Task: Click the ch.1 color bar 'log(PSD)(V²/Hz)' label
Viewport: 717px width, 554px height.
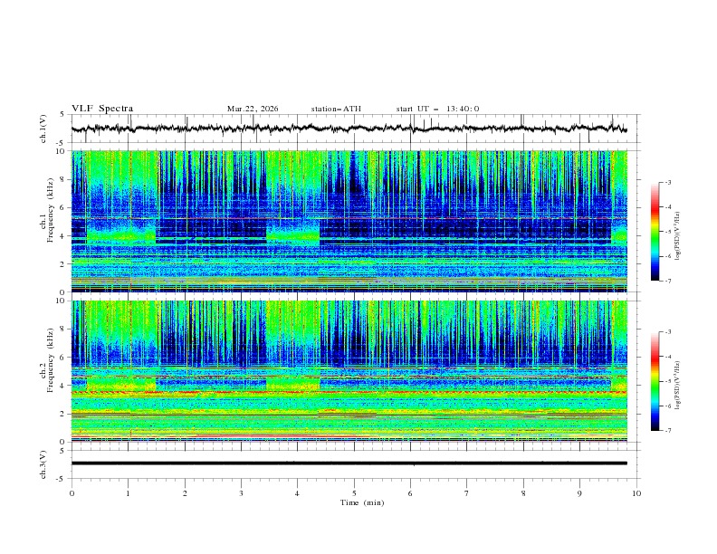Action: tap(678, 236)
